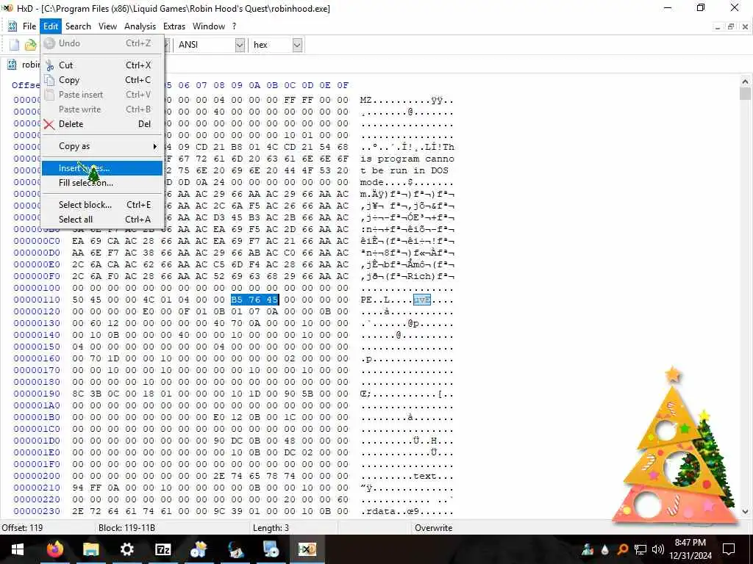This screenshot has width=753, height=564.
Task: Expand the Copy as submenu
Action: (101, 146)
